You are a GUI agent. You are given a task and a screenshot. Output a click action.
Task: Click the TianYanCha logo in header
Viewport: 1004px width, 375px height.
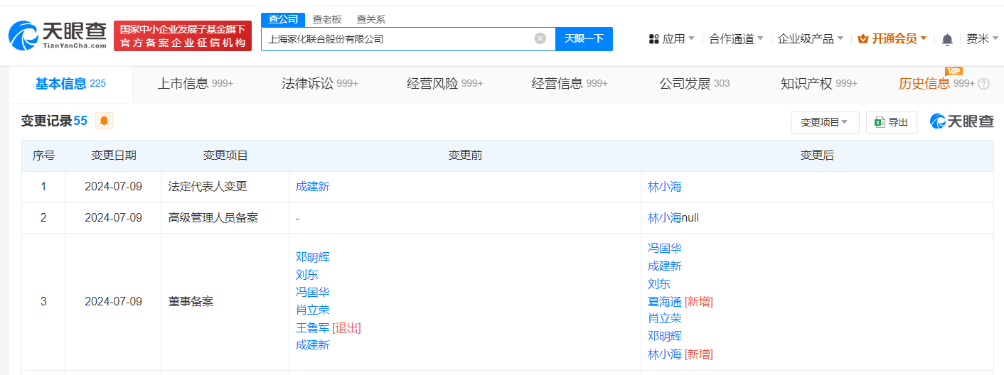[x=58, y=35]
